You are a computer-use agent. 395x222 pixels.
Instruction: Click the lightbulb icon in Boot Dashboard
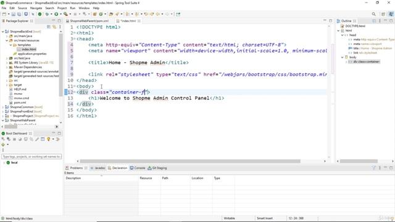(48, 139)
